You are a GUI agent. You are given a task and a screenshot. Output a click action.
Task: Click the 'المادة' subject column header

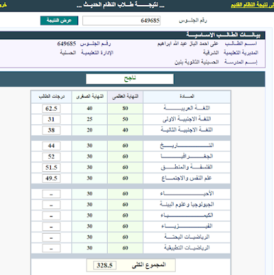coord(187,96)
